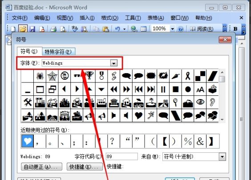Click the Bold B toolbar button
The height and width of the screenshot is (180, 251).
(x=235, y=29)
